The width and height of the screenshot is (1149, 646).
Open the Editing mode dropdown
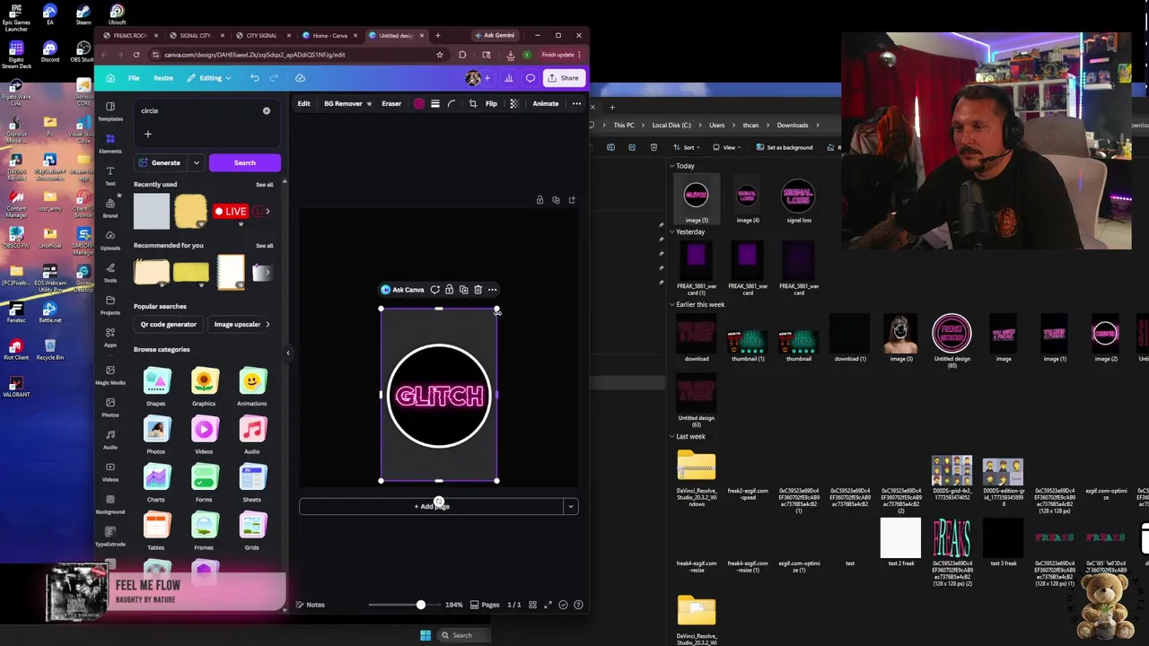(x=209, y=78)
